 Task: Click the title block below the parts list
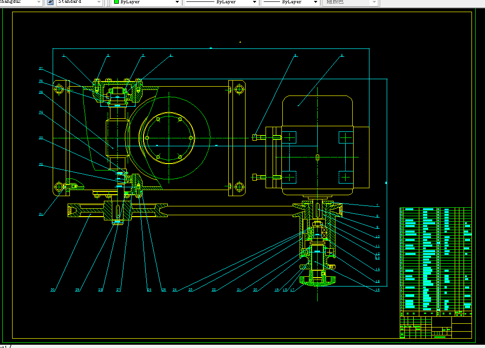pos(436,328)
